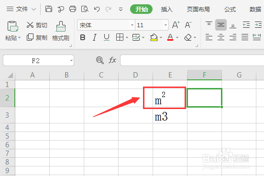
Task: Open Print Preview icon
Action: pos(85,9)
